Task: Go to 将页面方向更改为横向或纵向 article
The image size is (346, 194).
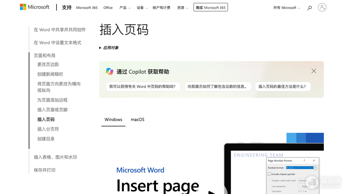Action: click(59, 87)
